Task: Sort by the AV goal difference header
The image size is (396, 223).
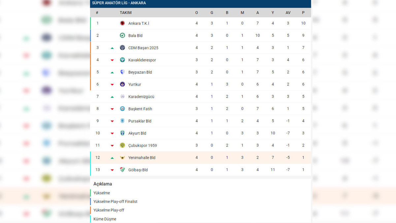Action: (x=288, y=13)
